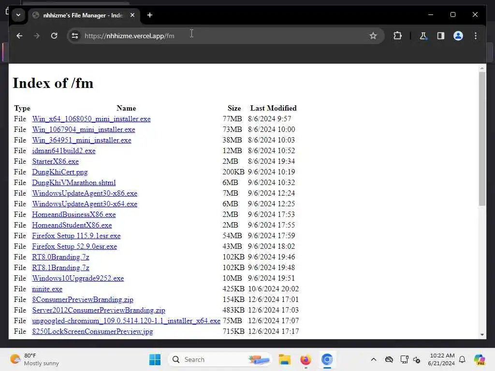The height and width of the screenshot is (371, 495).
Task: Select the '200KB' size cell
Action: pyautogui.click(x=233, y=172)
